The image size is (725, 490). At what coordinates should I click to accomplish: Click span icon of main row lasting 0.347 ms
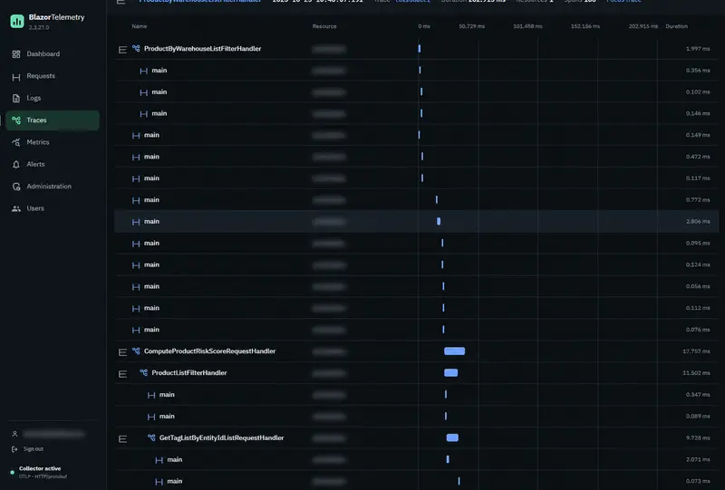[x=151, y=395]
